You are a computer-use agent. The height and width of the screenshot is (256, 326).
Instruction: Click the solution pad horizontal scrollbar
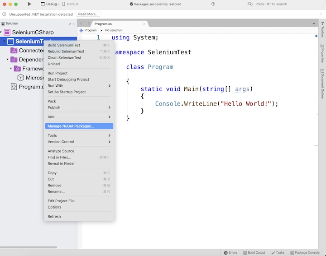tap(29, 247)
